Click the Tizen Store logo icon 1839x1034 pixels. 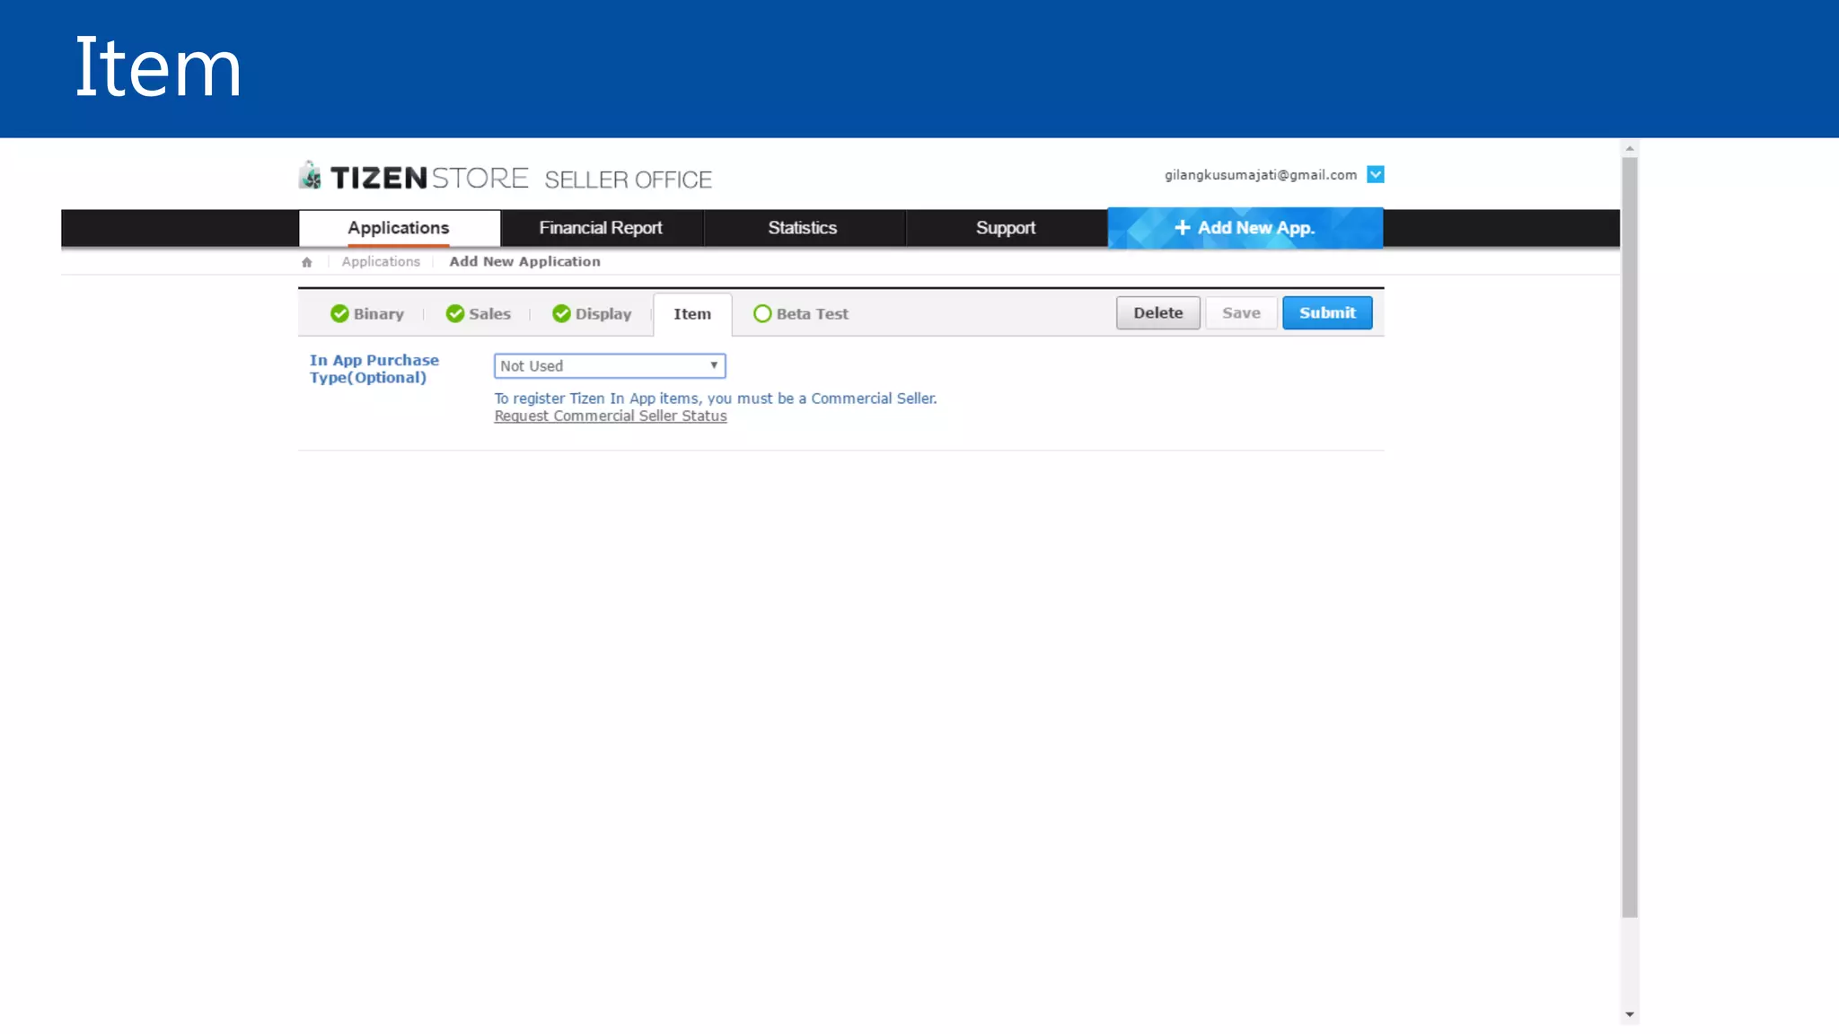(x=311, y=175)
